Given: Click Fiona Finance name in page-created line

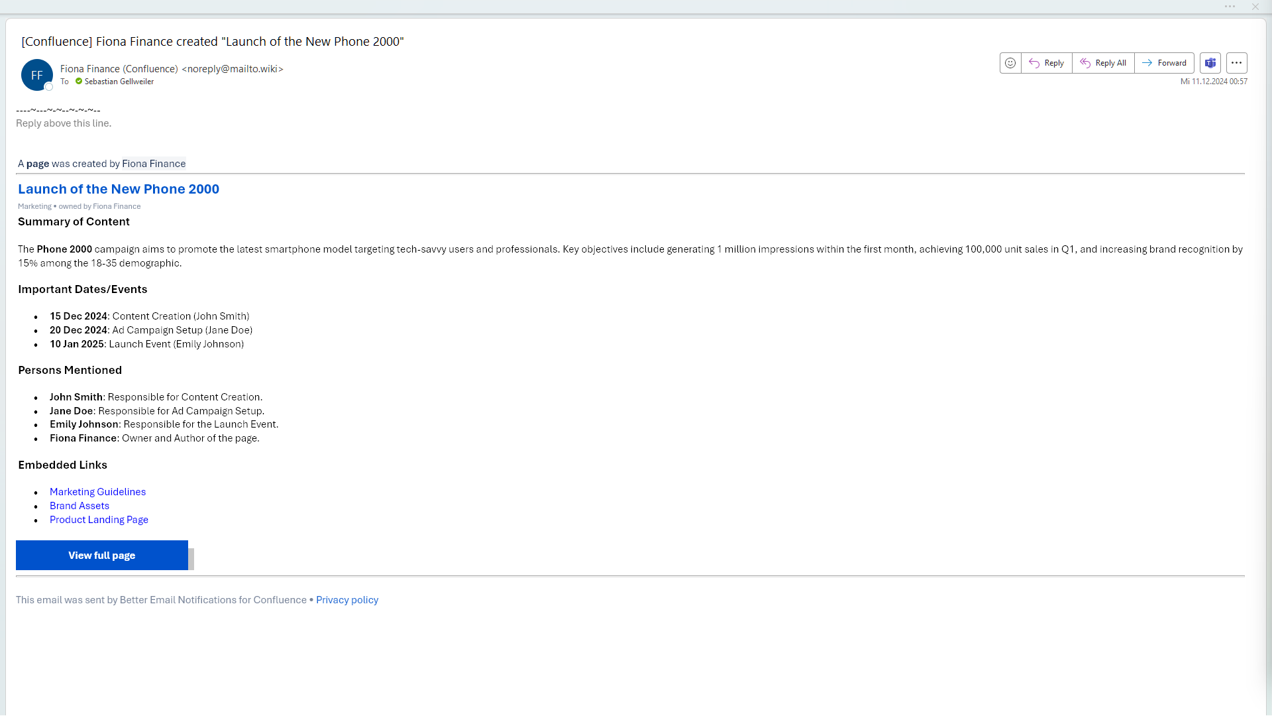Looking at the screenshot, I should (154, 164).
